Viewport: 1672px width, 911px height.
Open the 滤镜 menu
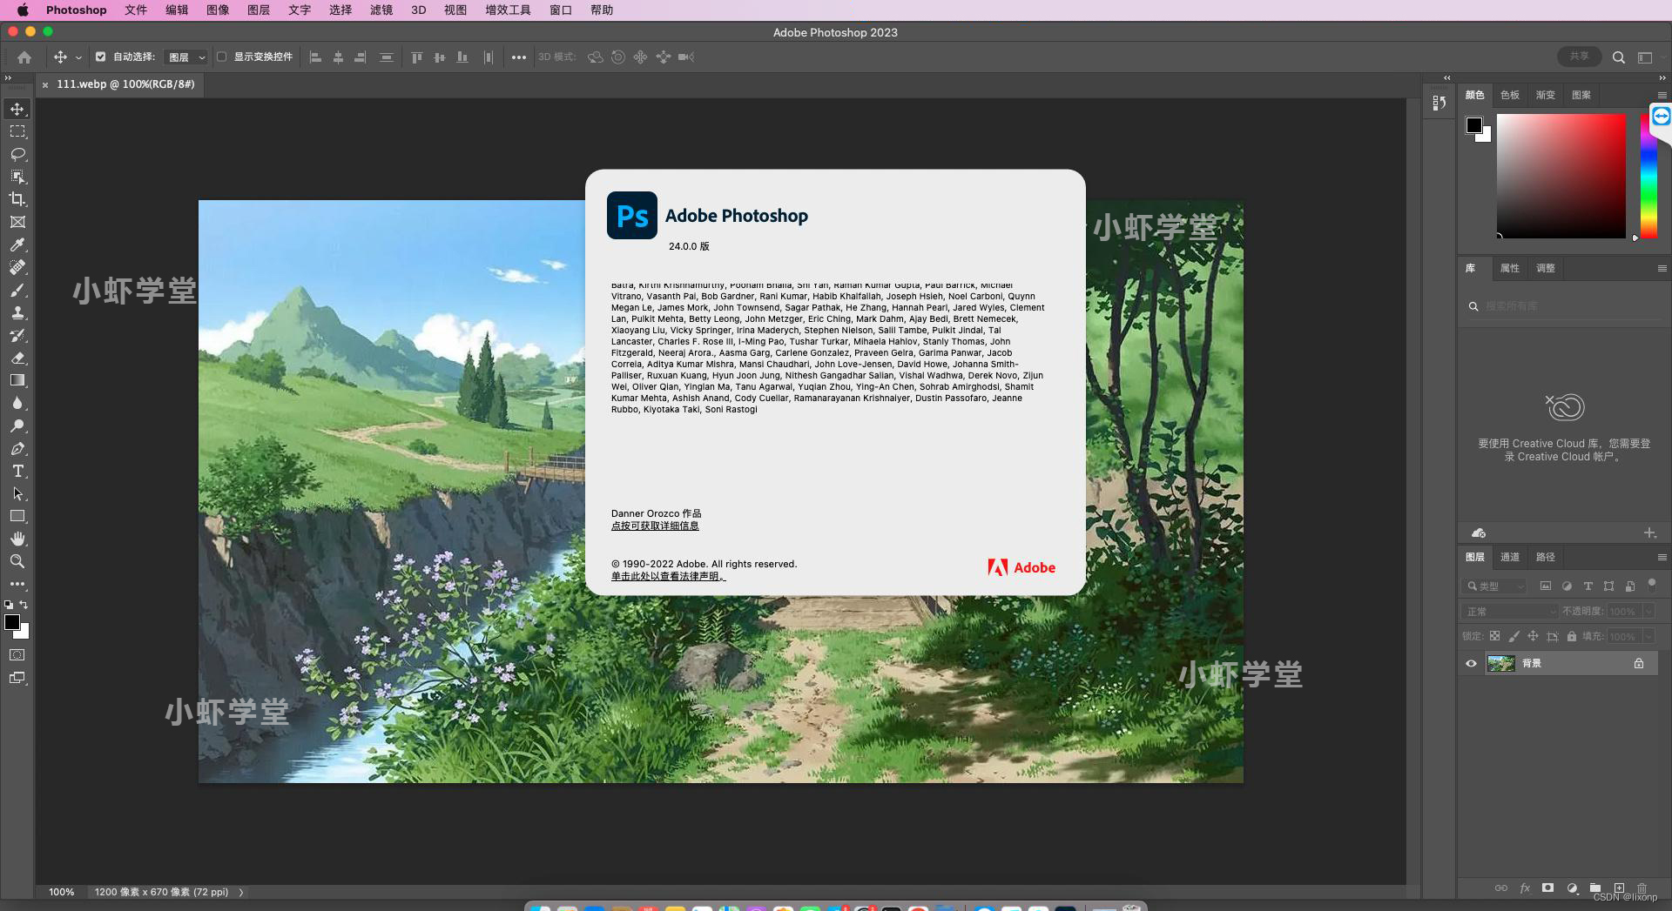381,10
